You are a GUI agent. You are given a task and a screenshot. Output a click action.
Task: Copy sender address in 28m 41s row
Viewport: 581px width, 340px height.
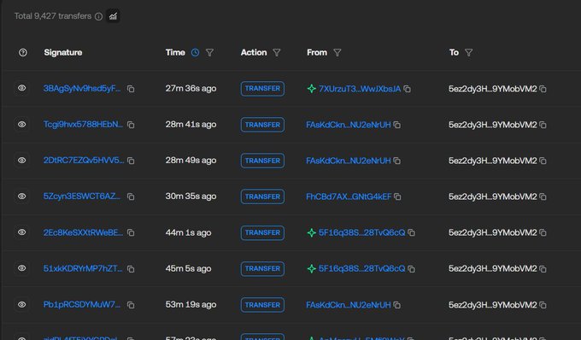pyautogui.click(x=396, y=125)
